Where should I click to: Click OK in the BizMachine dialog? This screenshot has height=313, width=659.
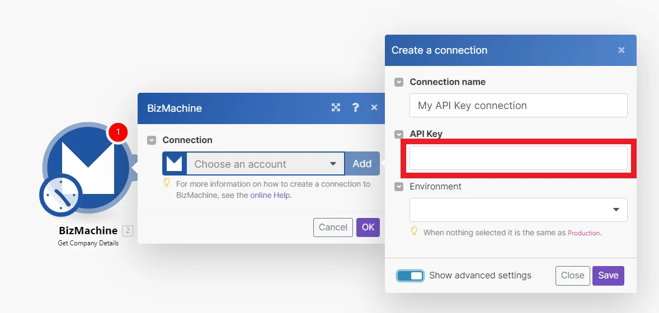point(368,227)
